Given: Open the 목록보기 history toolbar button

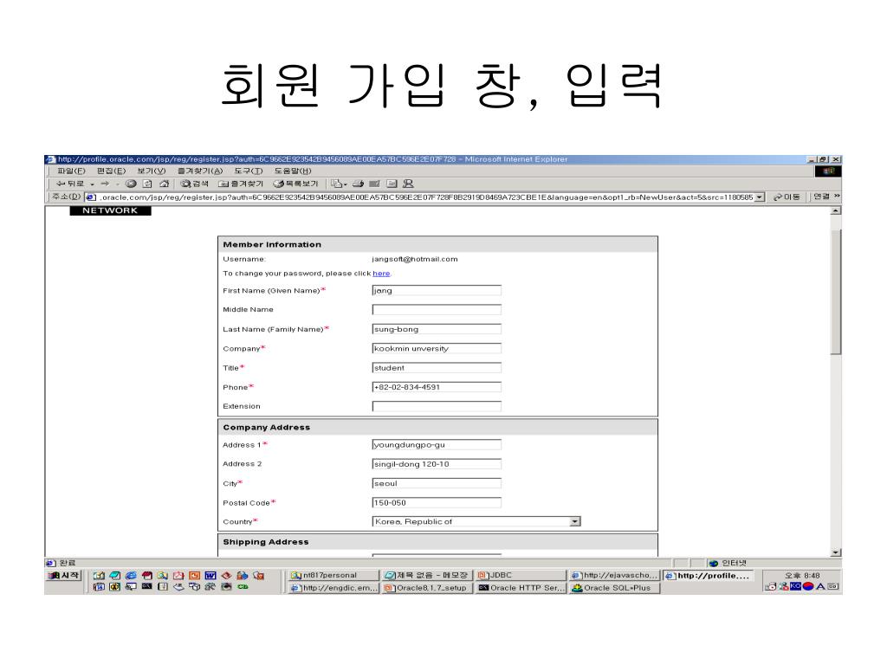Looking at the screenshot, I should [296, 184].
